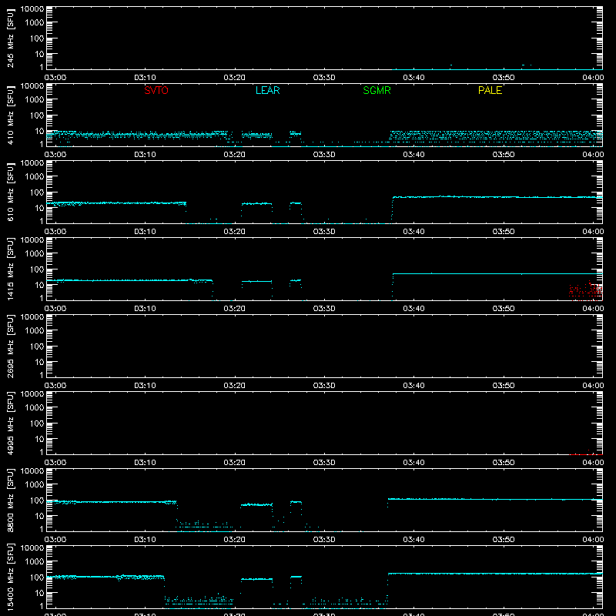Select the 245 MHz [SFU] axis title
Image resolution: width=616 pixels, height=616 pixels.
point(10,38)
